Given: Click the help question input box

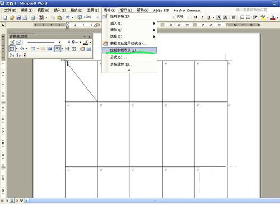Looking at the screenshot, I should [251, 10].
